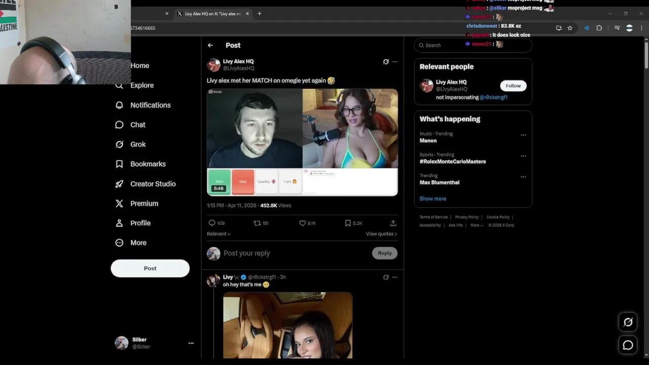Screen dimensions: 649x365
Task: Open Grok from the sidebar
Action: [x=138, y=144]
